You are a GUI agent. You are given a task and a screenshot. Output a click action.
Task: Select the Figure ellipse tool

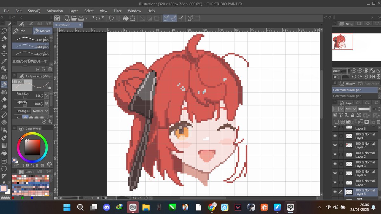(x=4, y=169)
